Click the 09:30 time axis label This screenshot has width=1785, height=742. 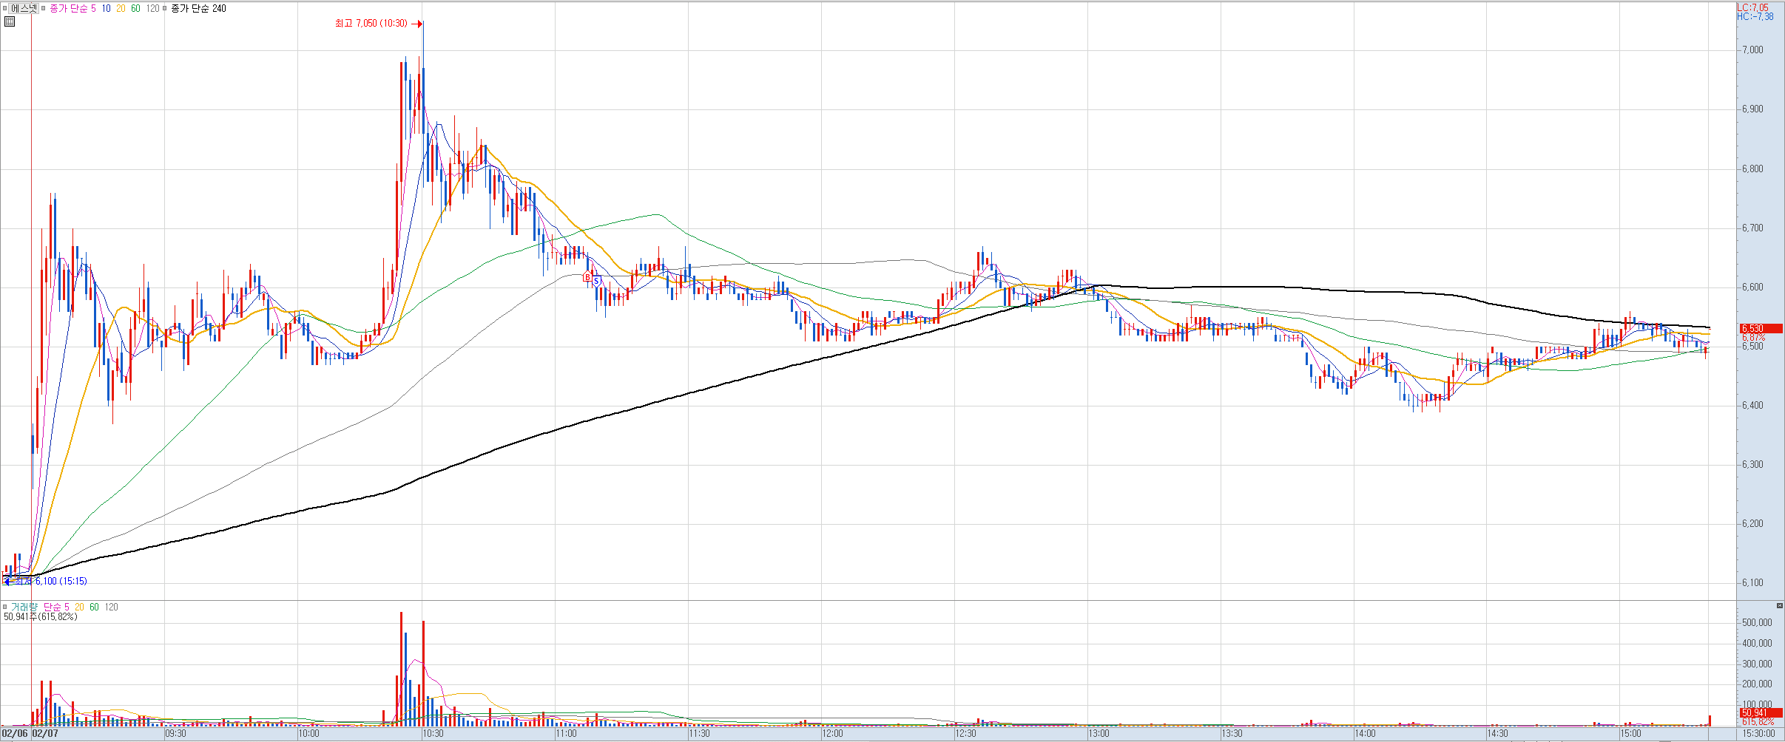[176, 734]
